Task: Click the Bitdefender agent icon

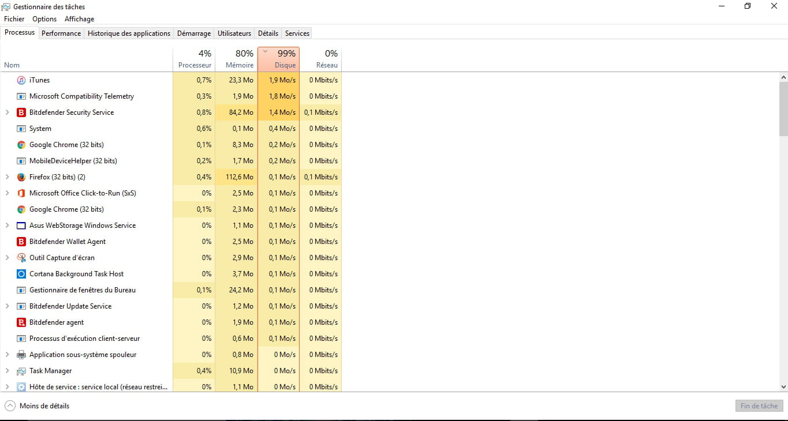Action: pyautogui.click(x=21, y=322)
